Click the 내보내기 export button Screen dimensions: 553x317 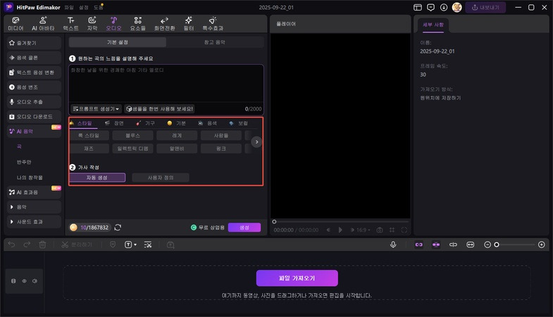(485, 8)
